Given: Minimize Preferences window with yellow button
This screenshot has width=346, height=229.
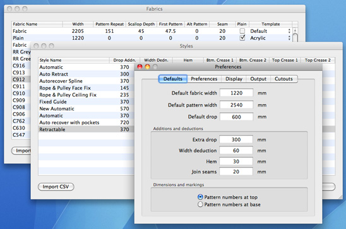Looking at the screenshot, I should (x=147, y=67).
